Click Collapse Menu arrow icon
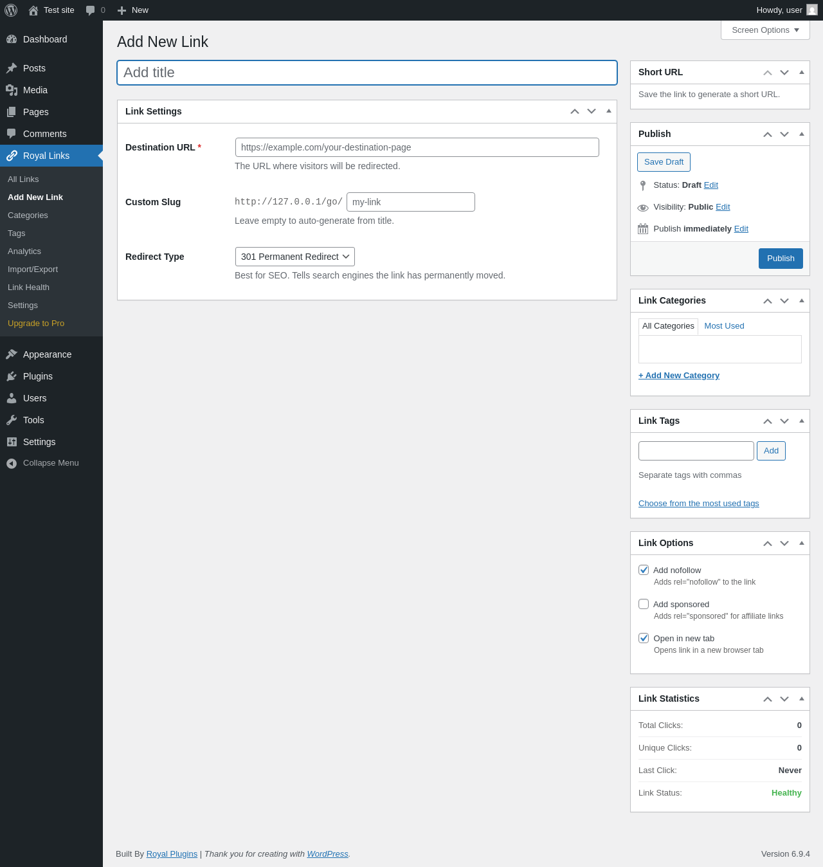 pos(12,463)
